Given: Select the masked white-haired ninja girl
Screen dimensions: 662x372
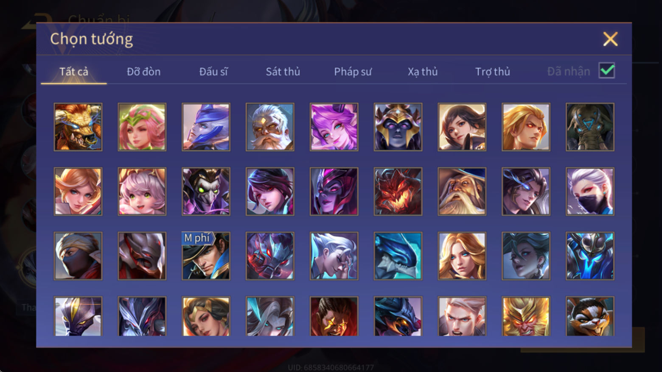Looking at the screenshot, I should pyautogui.click(x=590, y=191).
